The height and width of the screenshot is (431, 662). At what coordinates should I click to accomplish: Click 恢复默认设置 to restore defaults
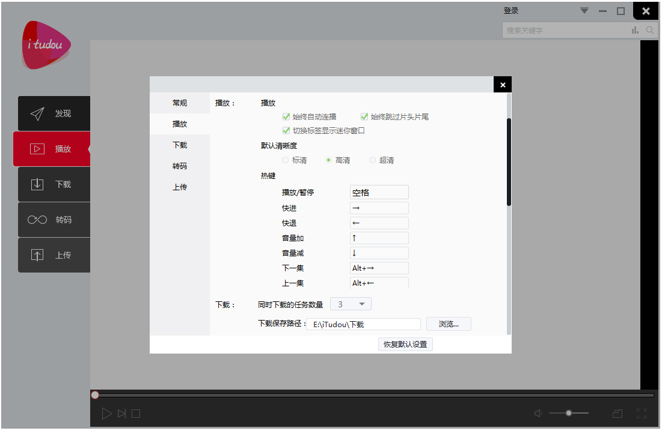[x=405, y=344]
